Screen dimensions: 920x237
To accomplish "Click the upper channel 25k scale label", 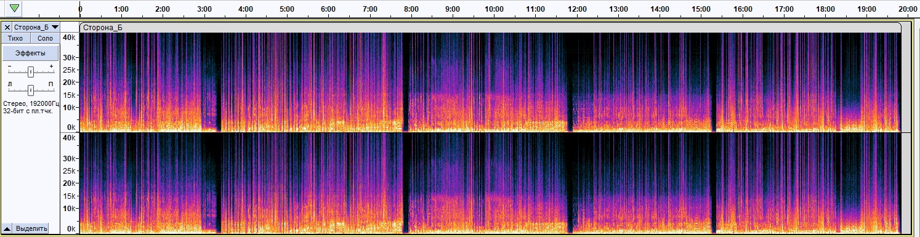I will click(70, 70).
